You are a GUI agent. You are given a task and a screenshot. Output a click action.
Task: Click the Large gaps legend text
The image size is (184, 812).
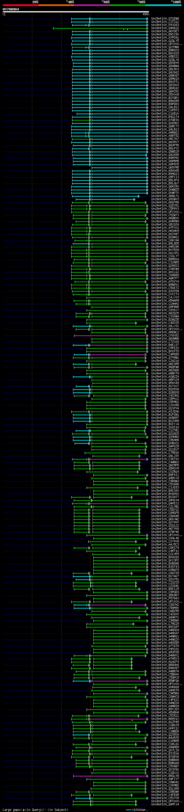[35, 809]
